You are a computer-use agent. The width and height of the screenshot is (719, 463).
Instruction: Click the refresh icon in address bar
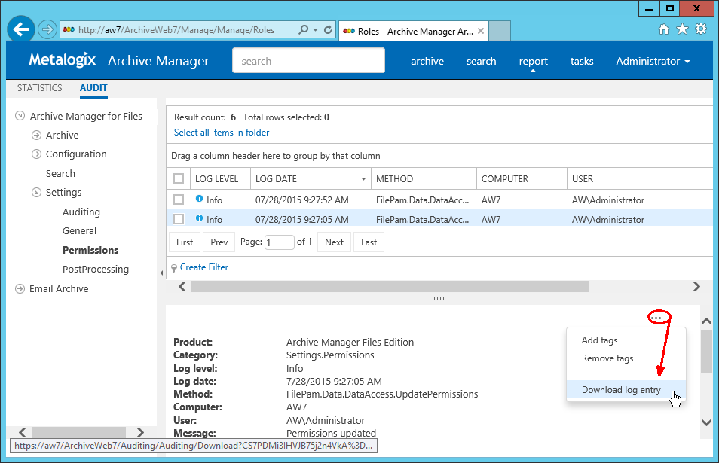[329, 30]
